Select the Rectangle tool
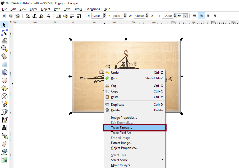Screen dimensions: 239x168 pos(4,64)
